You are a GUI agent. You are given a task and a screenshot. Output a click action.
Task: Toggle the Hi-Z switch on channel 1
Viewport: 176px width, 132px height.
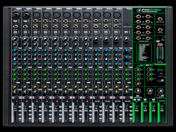pyautogui.click(x=15, y=21)
